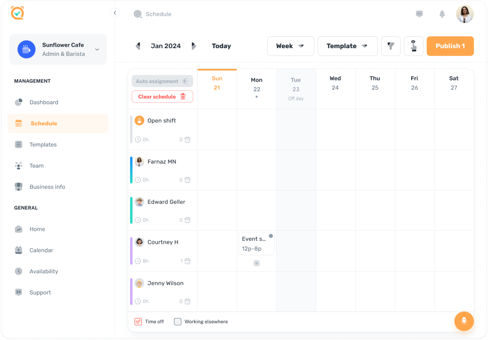The width and height of the screenshot is (488, 340).
Task: Add shift using plus icon under Monday
Action: (x=256, y=263)
